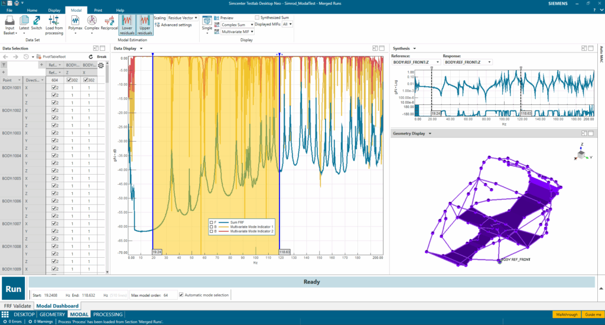605x325 pixels.
Task: Click the Reciprocal icon
Action: (x=109, y=23)
